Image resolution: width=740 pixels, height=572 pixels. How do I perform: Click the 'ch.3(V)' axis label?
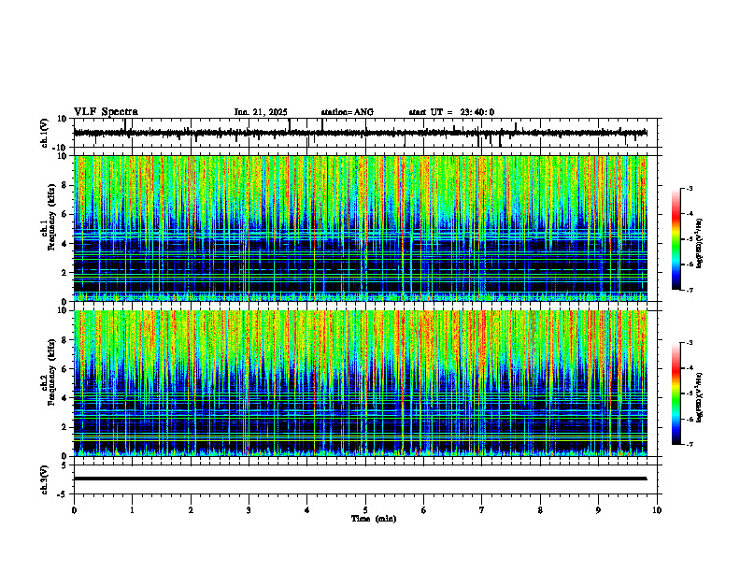(x=45, y=479)
